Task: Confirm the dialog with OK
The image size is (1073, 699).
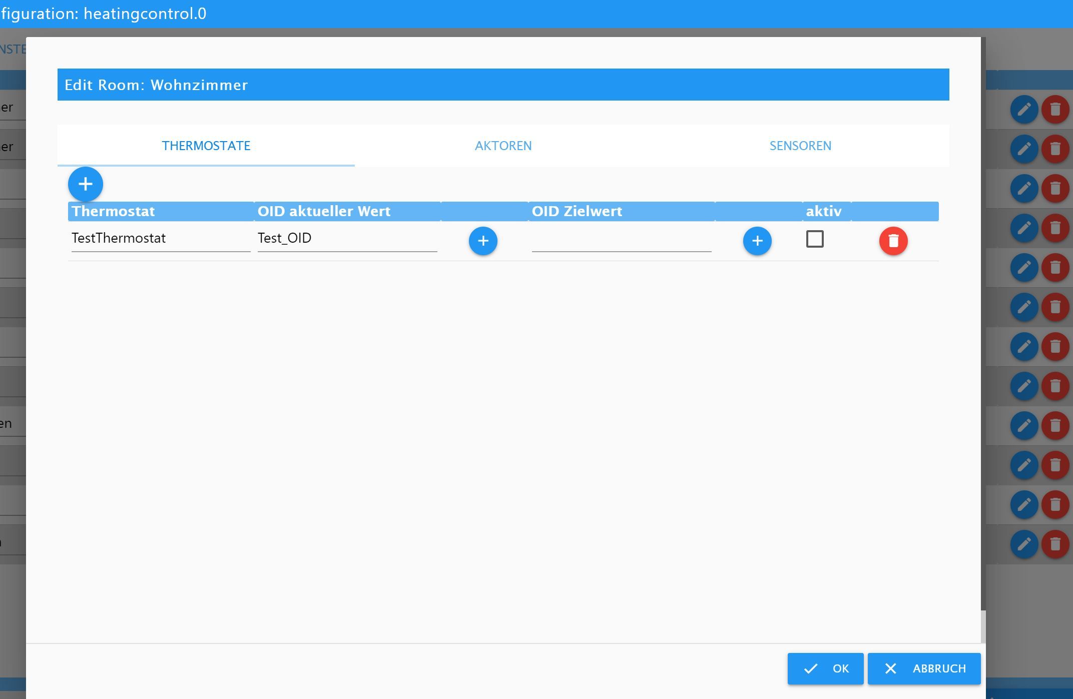Action: click(x=825, y=668)
